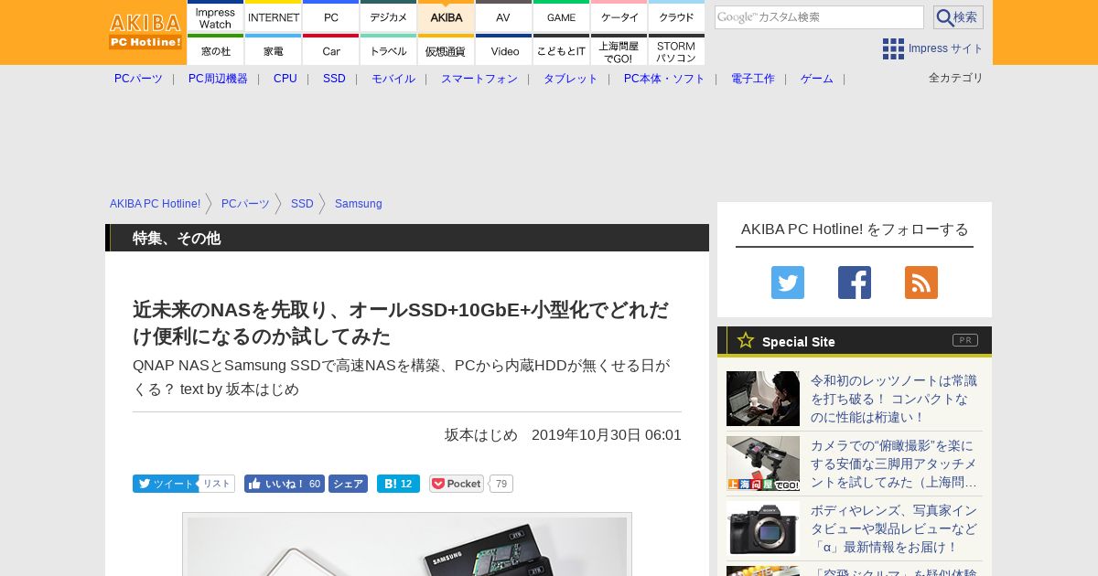The width and height of the screenshot is (1098, 576).
Task: Open カメラでの俯瞰撮影 article link
Action: pyautogui.click(x=894, y=464)
